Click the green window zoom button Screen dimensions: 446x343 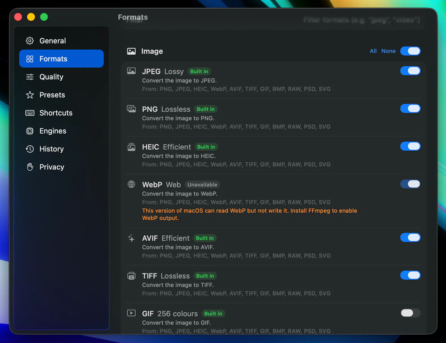click(x=44, y=17)
